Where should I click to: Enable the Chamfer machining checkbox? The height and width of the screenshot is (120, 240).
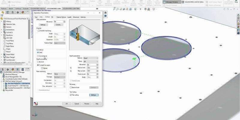(x=38, y=31)
